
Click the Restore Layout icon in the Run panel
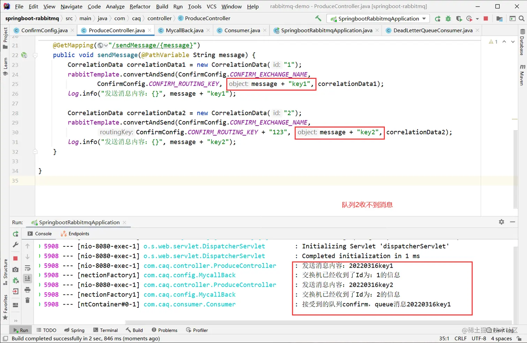pos(15,305)
